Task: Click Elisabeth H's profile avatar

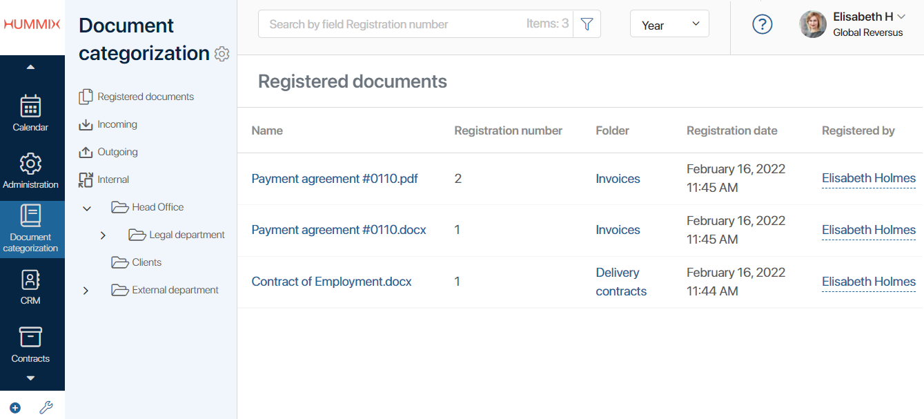Action: (813, 24)
